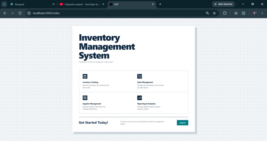Open the Extensions puzzle icon
267x141 pixels.
(225, 13)
